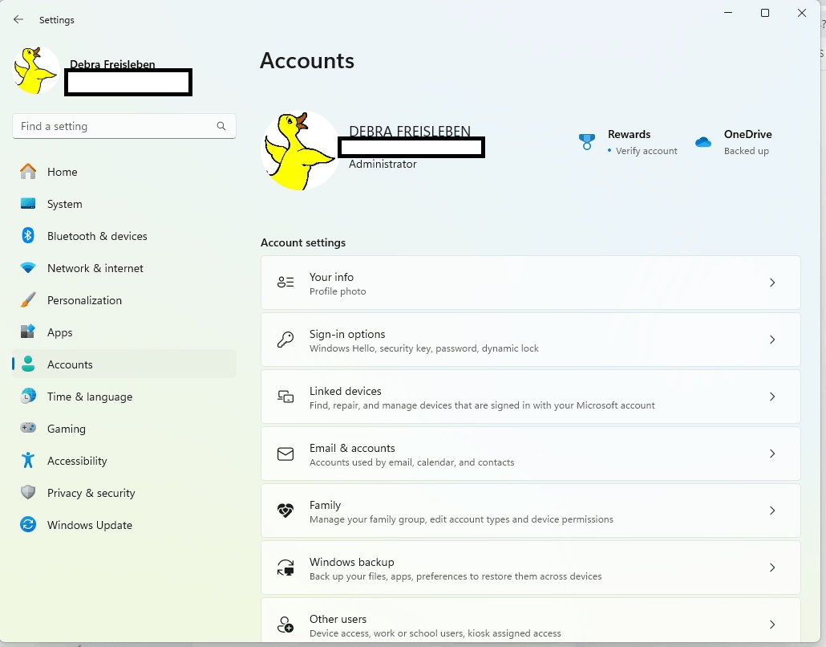Click the Personalization paintbrush icon
826x647 pixels.
click(x=28, y=299)
